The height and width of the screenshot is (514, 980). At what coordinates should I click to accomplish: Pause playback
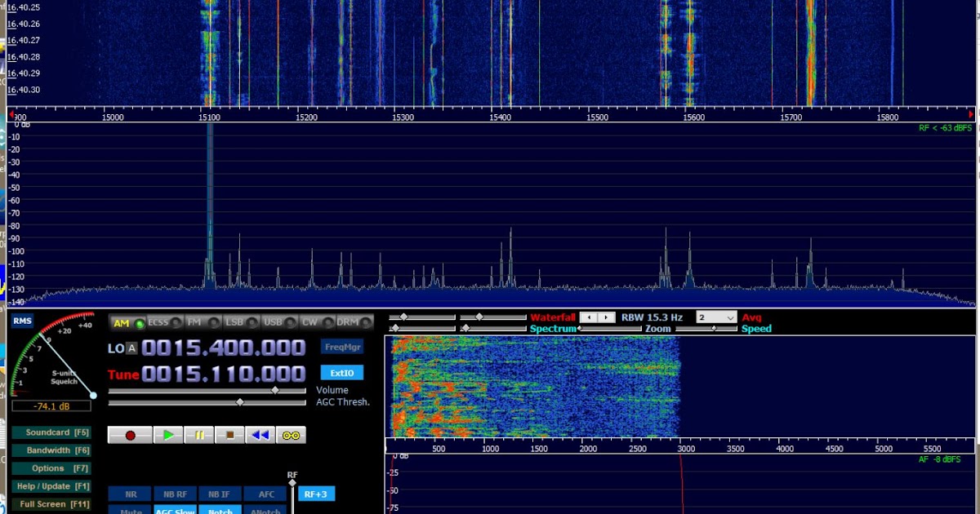coord(198,434)
